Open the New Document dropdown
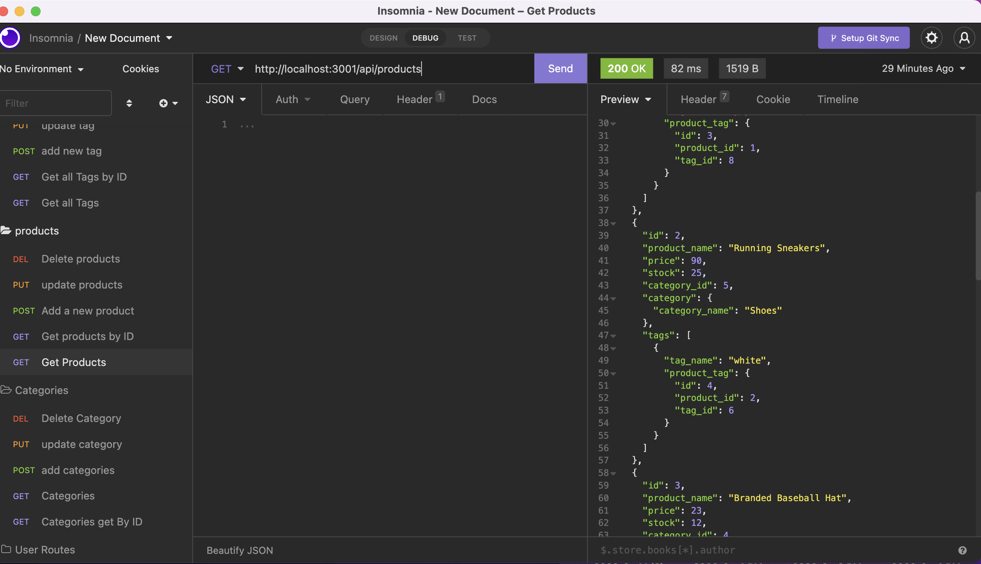 [129, 38]
